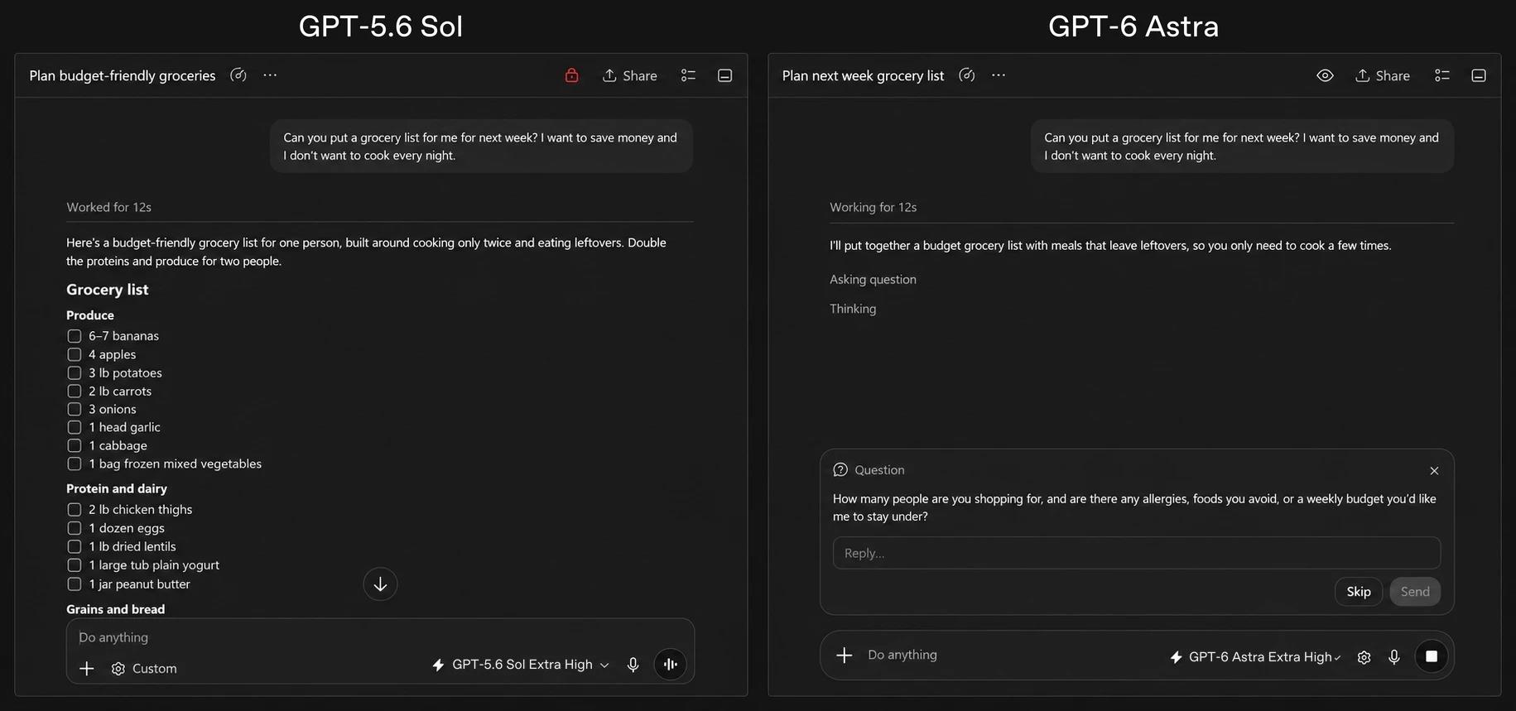This screenshot has width=1516, height=711.
Task: Toggle the eye visibility icon in GPT-6 Astra header
Action: pyautogui.click(x=1325, y=75)
